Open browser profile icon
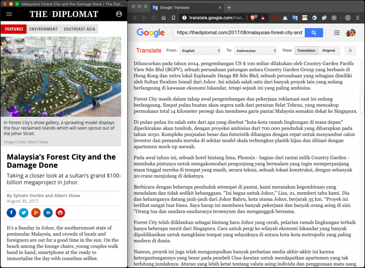 tap(348, 18)
